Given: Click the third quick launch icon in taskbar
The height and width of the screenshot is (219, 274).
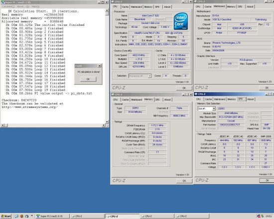Looking at the screenshot, I should (x=26, y=216).
